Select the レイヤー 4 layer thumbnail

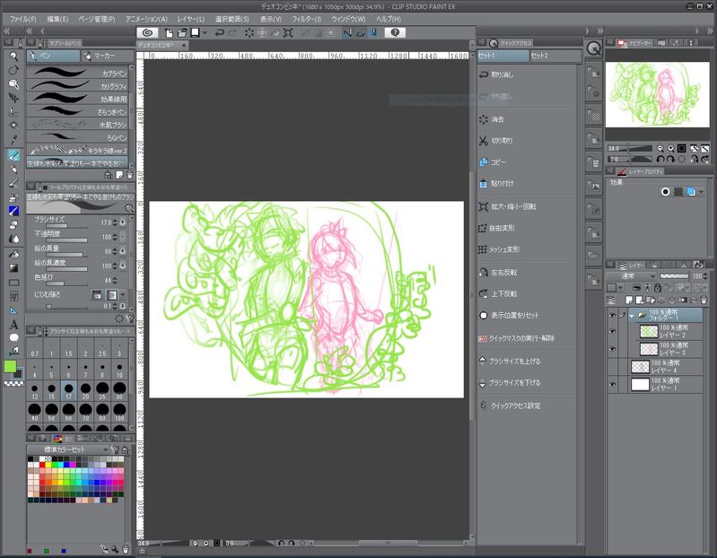pyautogui.click(x=640, y=367)
